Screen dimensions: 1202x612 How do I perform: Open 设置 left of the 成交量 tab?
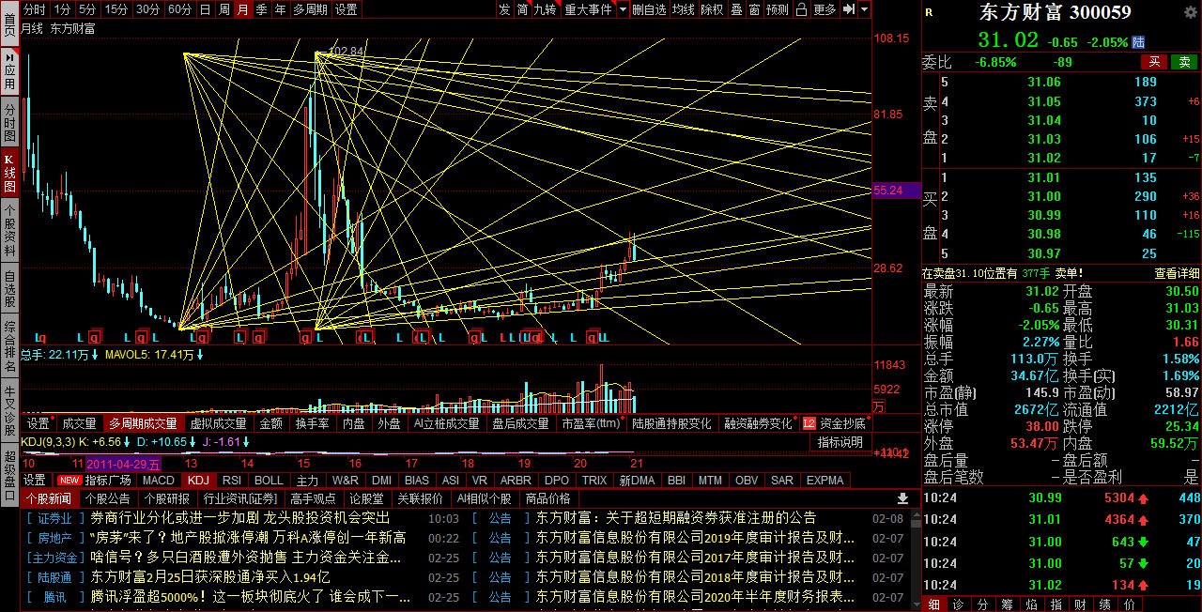(x=38, y=423)
